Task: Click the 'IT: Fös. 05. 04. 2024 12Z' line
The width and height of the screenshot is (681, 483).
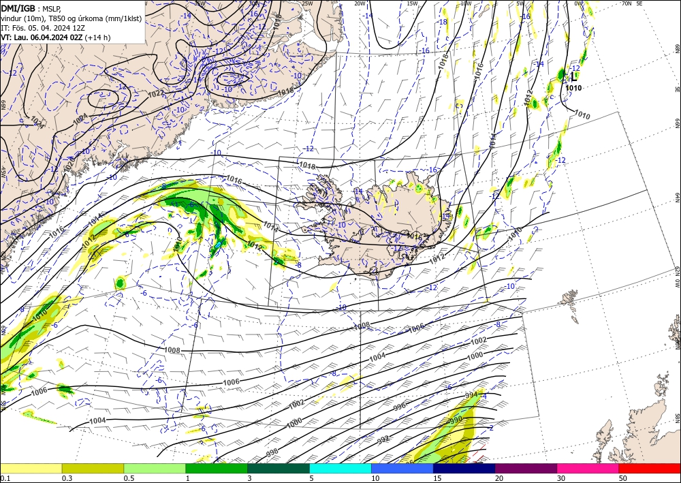Action: [x=42, y=28]
